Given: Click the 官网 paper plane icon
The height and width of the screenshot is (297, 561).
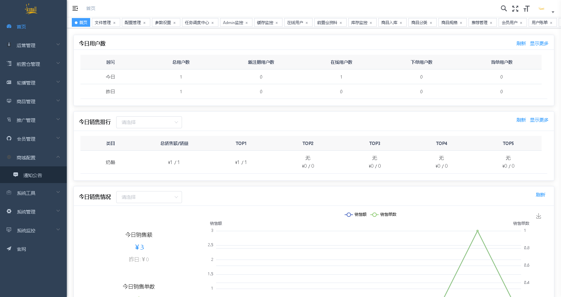Looking at the screenshot, I should pyautogui.click(x=9, y=249).
